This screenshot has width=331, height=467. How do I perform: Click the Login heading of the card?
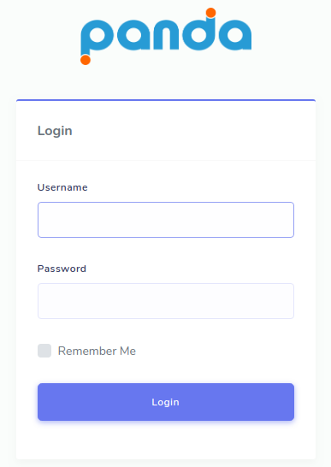coord(55,131)
